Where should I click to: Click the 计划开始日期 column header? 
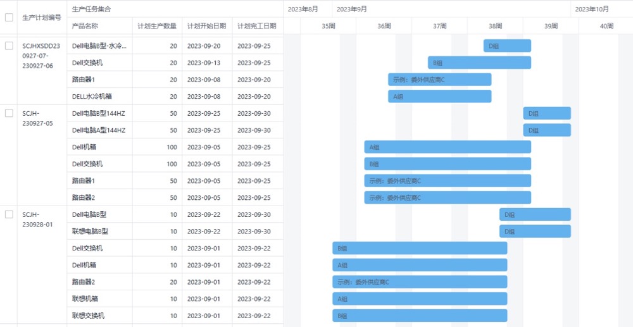pyautogui.click(x=206, y=26)
